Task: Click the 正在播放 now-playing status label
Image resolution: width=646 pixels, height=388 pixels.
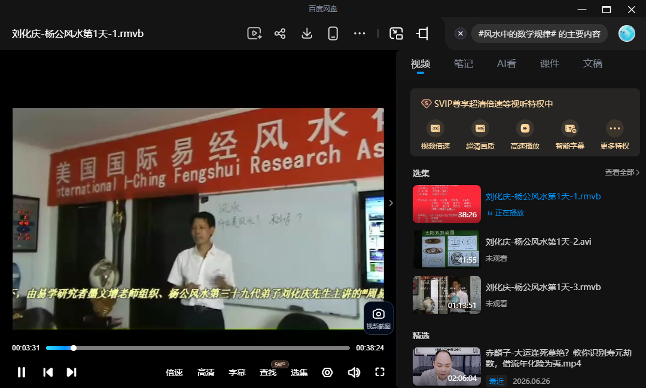Action: coord(509,213)
